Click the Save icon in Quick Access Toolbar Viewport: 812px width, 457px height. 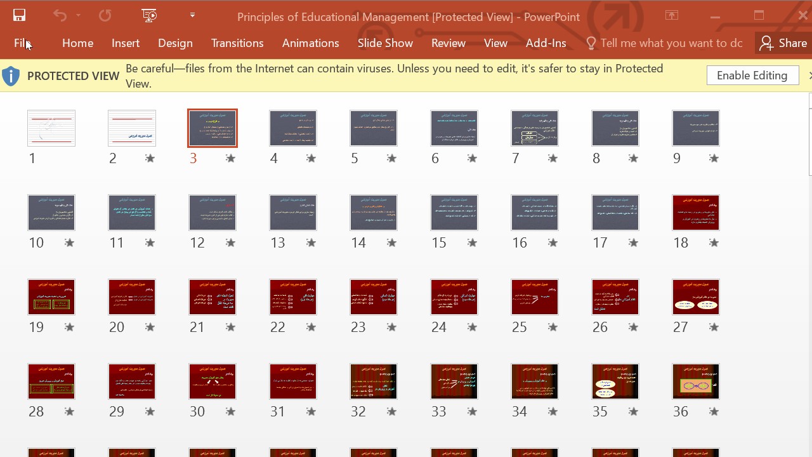click(x=19, y=16)
